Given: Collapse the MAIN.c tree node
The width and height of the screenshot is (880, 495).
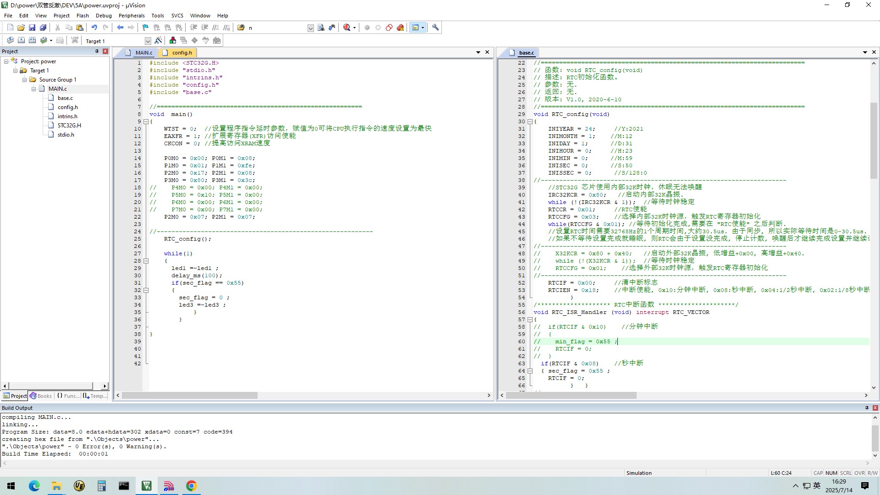Looking at the screenshot, I should click(x=33, y=89).
